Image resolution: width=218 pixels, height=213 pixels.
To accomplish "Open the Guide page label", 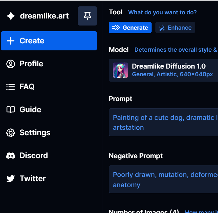I will [30, 109].
